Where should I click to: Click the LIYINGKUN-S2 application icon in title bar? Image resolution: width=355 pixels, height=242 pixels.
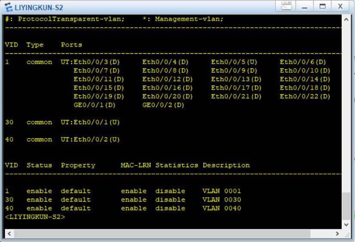(x=9, y=7)
